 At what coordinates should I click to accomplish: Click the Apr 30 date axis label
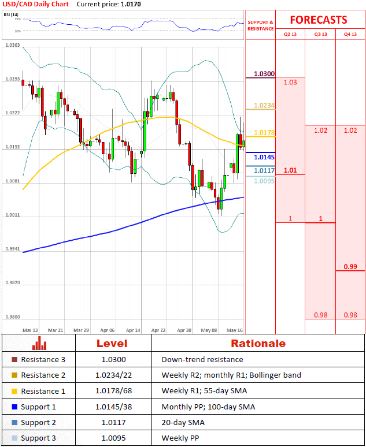pos(184,330)
